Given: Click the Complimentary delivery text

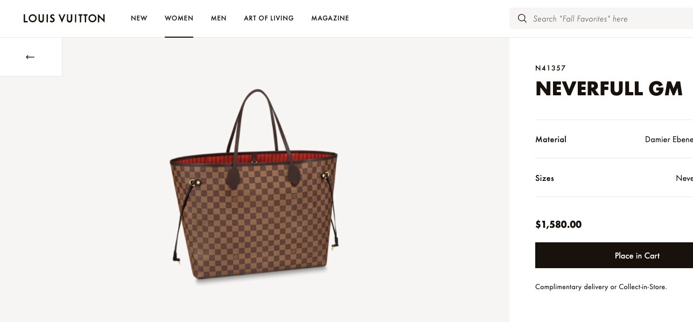Looking at the screenshot, I should click(x=572, y=287).
